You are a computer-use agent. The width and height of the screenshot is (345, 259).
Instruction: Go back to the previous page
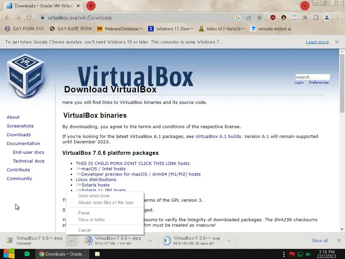point(7,18)
